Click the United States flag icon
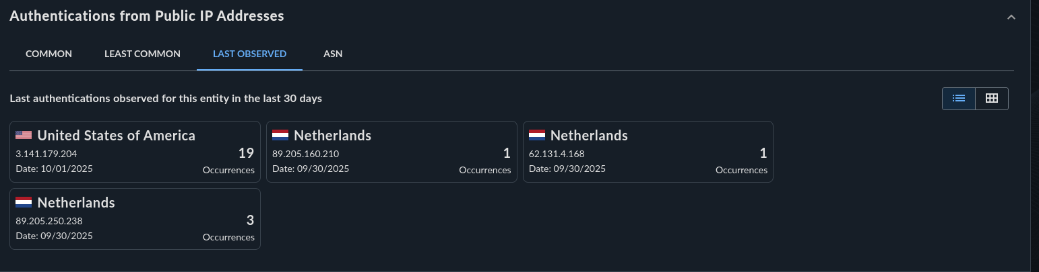Image resolution: width=1039 pixels, height=272 pixels. 24,135
